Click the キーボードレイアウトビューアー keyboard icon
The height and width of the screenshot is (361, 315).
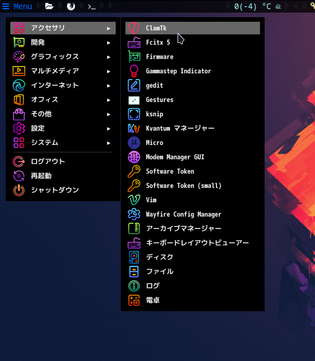134,243
